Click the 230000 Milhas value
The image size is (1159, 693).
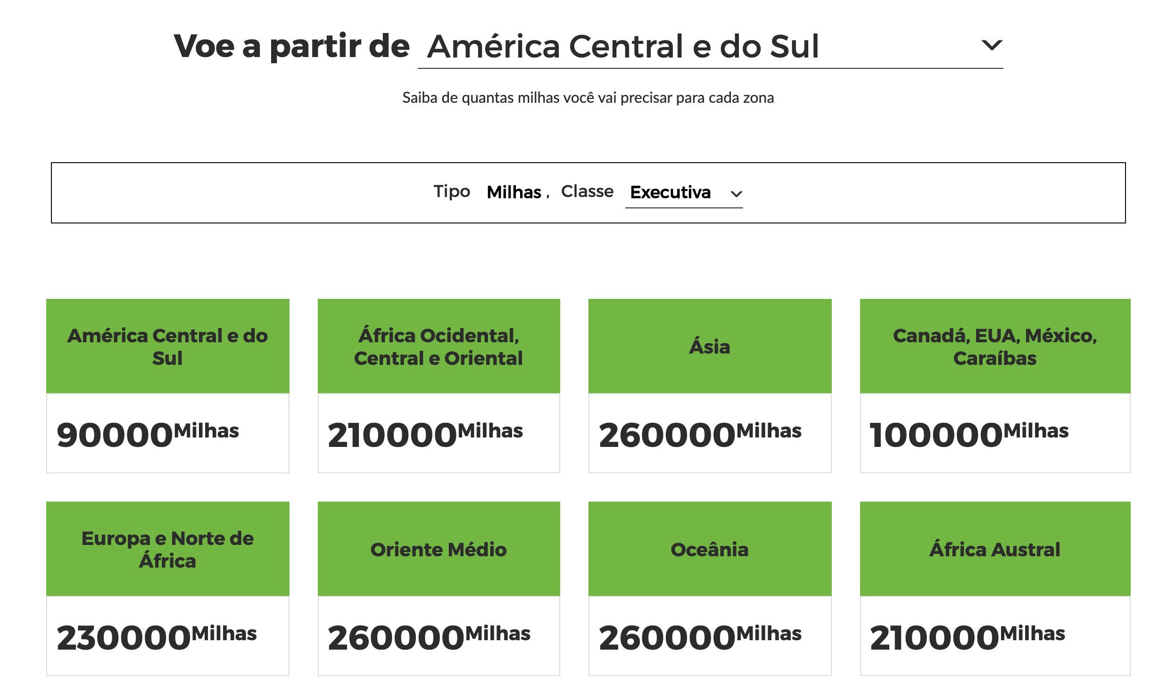click(157, 637)
